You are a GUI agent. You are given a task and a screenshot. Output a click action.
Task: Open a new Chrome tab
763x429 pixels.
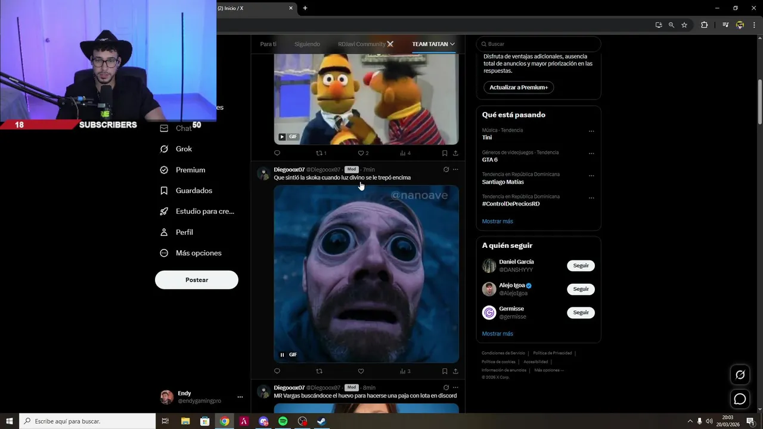point(305,8)
